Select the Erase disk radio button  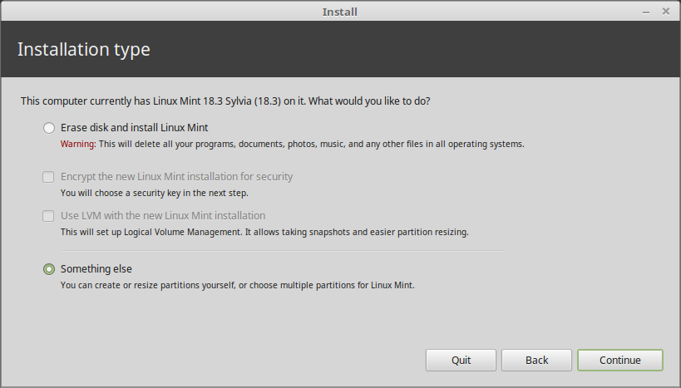click(49, 128)
